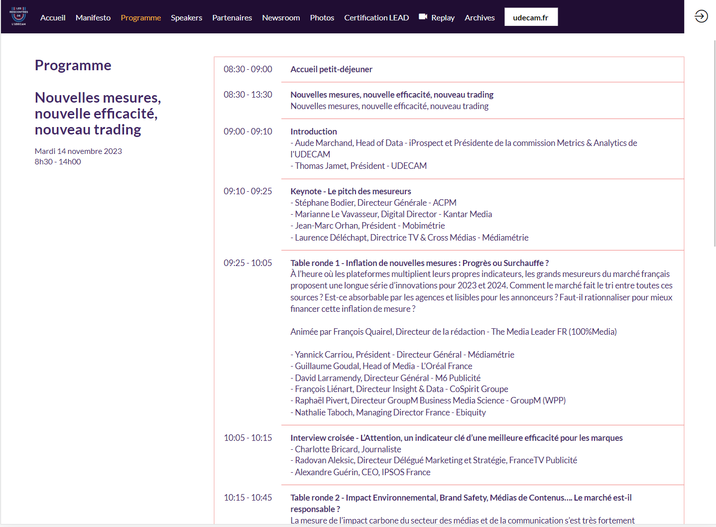Click the Programme heading

[x=73, y=65]
